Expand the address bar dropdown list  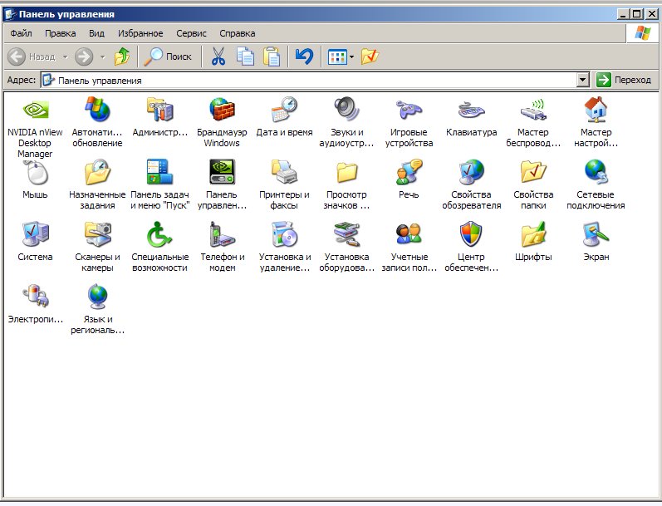click(583, 80)
